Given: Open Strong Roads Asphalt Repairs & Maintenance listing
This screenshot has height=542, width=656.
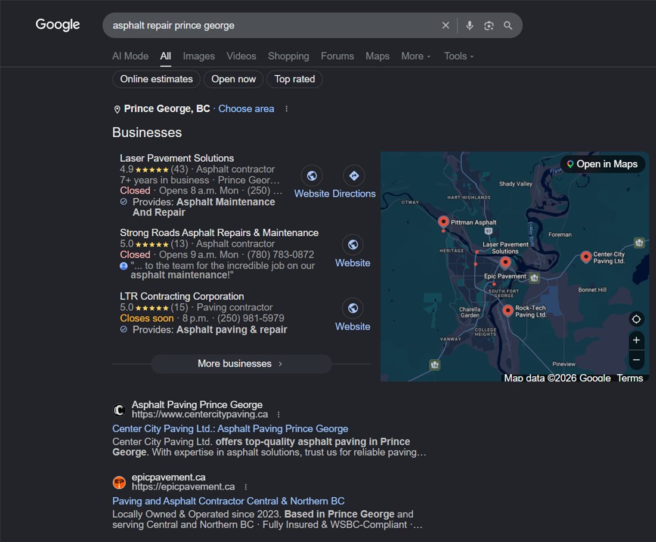Looking at the screenshot, I should click(219, 233).
